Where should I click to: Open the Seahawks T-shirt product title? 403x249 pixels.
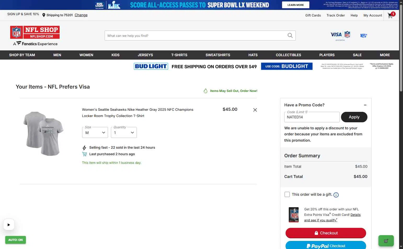(x=138, y=113)
